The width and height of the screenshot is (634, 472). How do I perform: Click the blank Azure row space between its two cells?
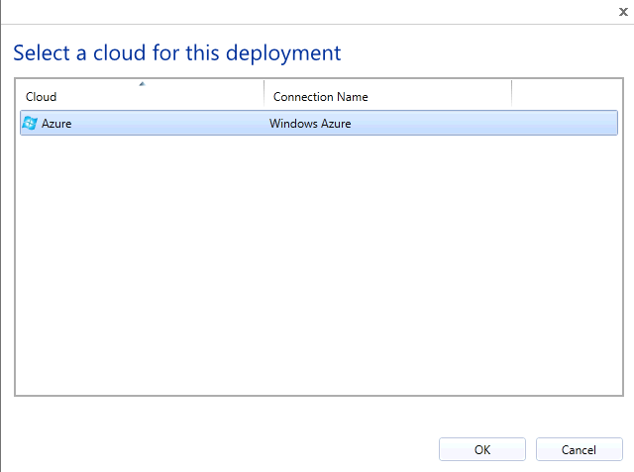169,123
